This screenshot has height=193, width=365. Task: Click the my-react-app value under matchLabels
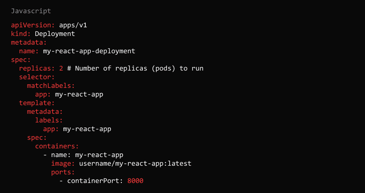79,94
